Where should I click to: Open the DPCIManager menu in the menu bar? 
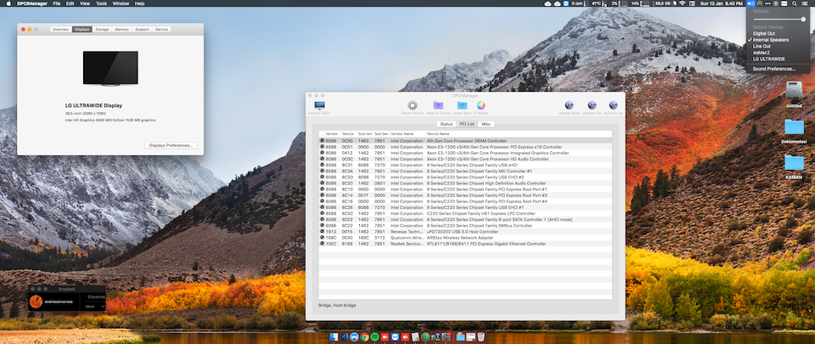pyautogui.click(x=31, y=3)
